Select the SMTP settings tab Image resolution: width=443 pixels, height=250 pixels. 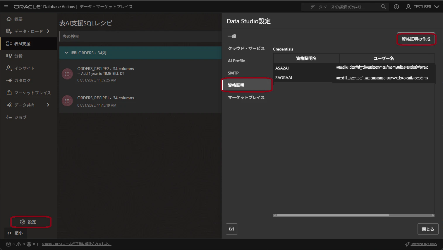[233, 73]
